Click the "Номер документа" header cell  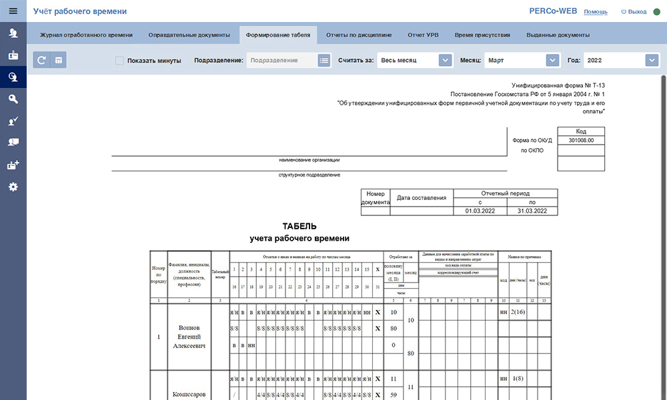click(376, 197)
